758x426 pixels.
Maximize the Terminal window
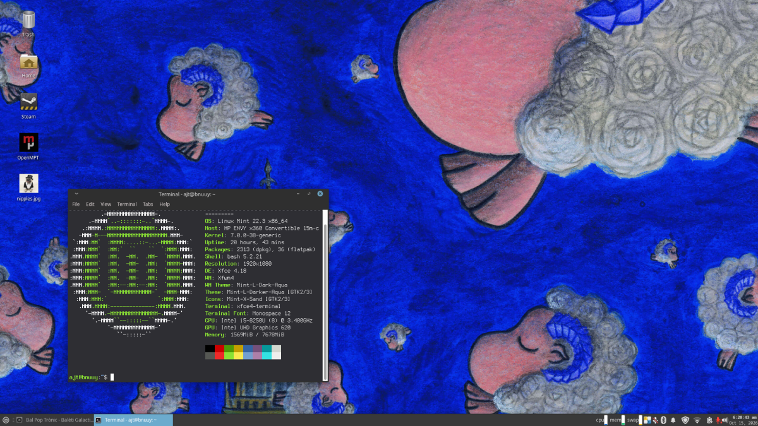pos(309,194)
